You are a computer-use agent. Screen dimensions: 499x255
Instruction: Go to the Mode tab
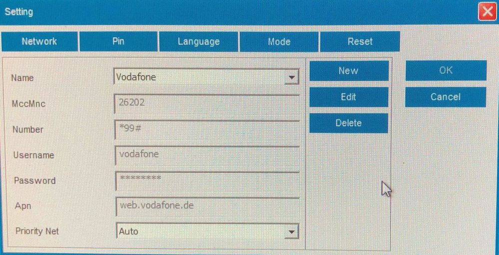point(279,41)
